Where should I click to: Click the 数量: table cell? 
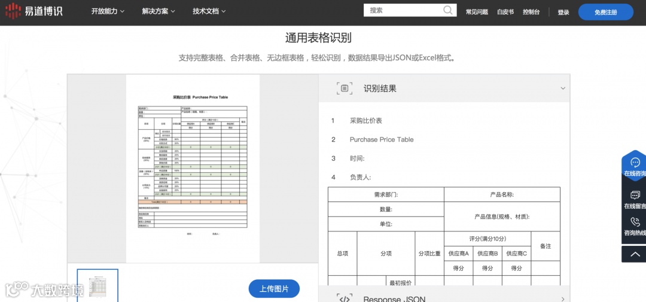386,209
